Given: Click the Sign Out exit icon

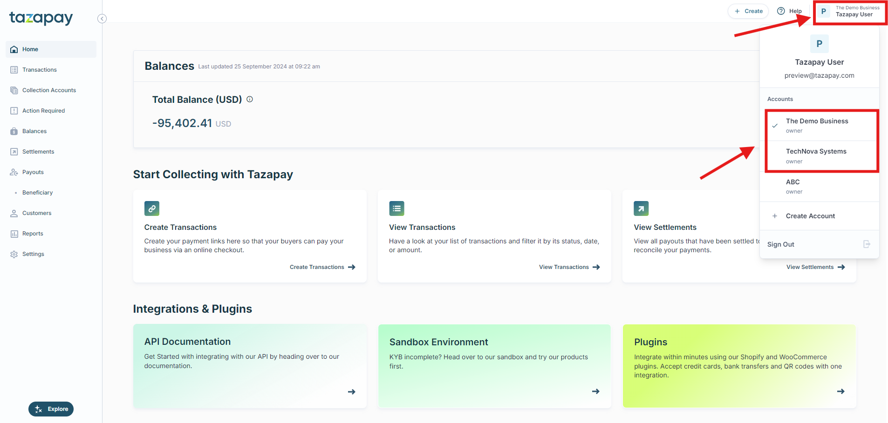Looking at the screenshot, I should point(867,244).
